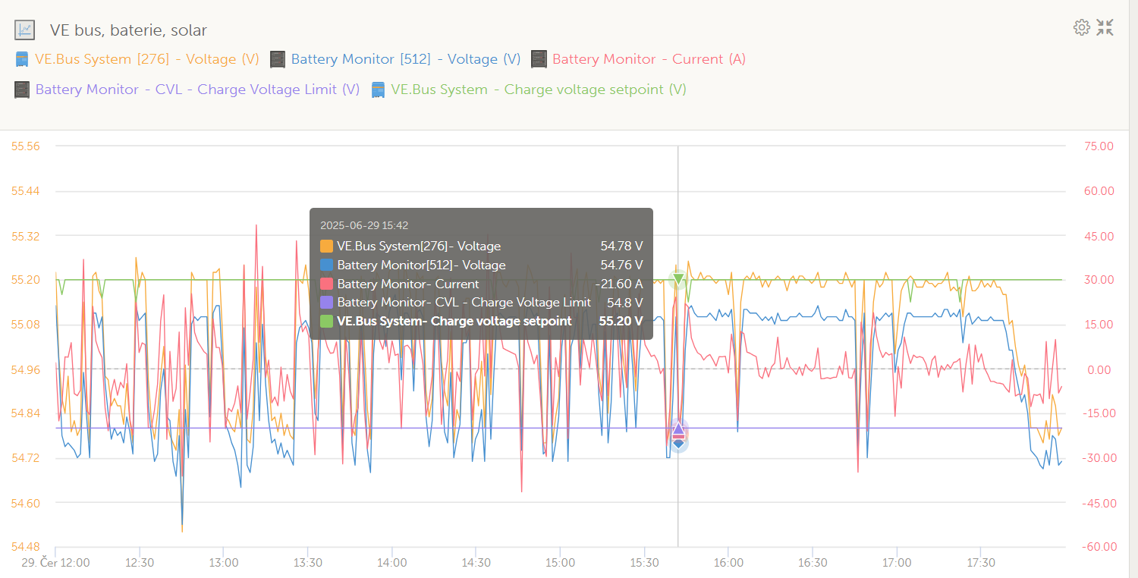Click the 13:00 label on the time axis
The width and height of the screenshot is (1138, 578).
(x=223, y=563)
